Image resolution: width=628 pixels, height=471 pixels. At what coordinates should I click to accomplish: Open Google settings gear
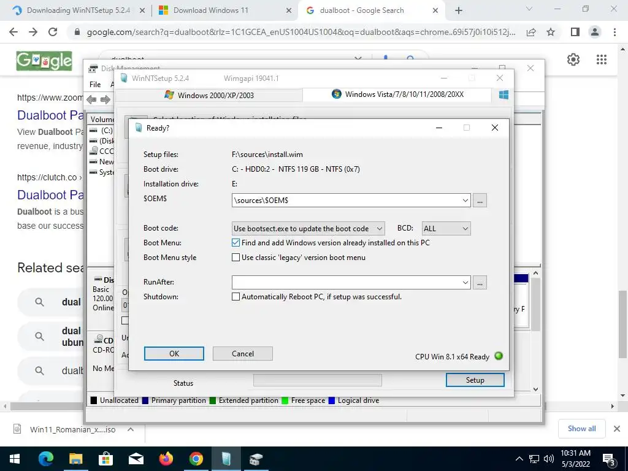pyautogui.click(x=573, y=59)
